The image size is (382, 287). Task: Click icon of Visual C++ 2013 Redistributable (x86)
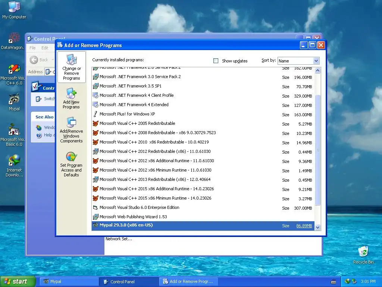(95, 180)
